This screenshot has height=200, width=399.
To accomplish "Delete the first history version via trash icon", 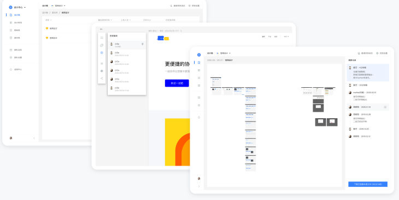I will click(x=142, y=44).
